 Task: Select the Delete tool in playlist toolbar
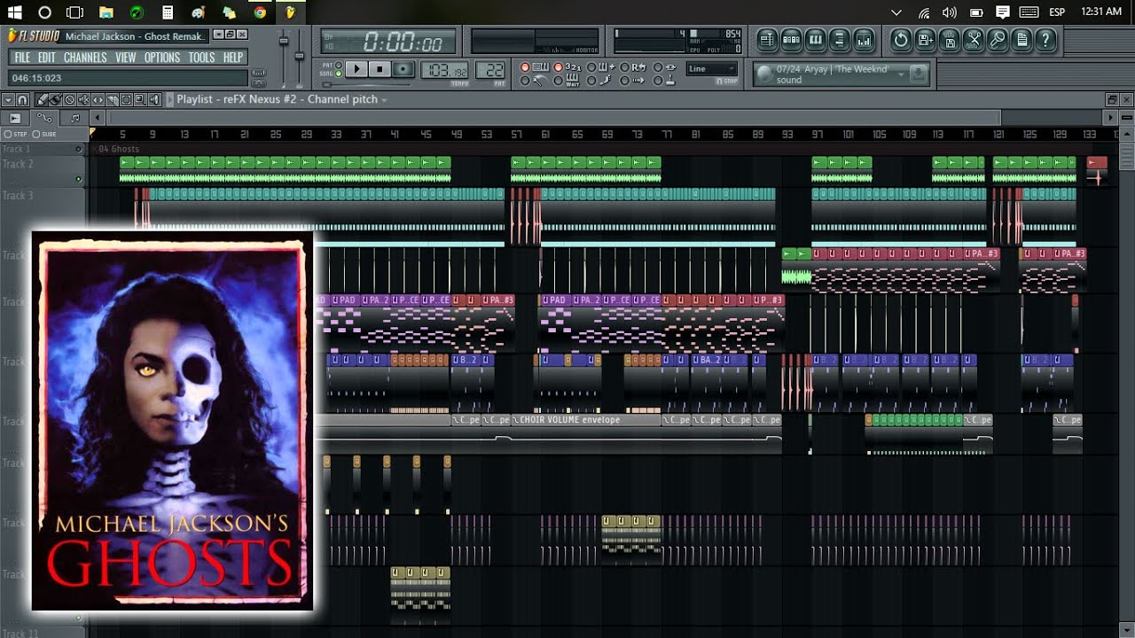click(70, 99)
